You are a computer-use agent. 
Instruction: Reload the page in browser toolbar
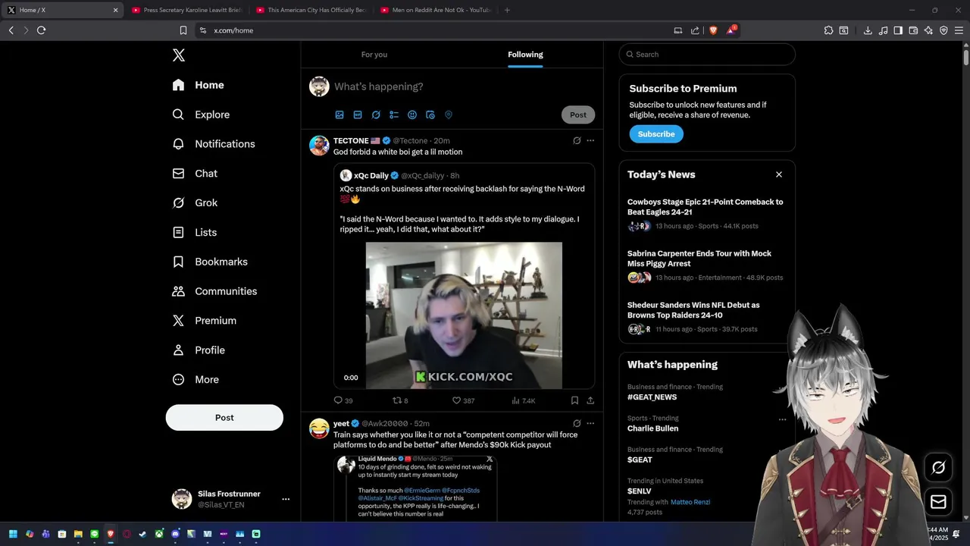(41, 30)
